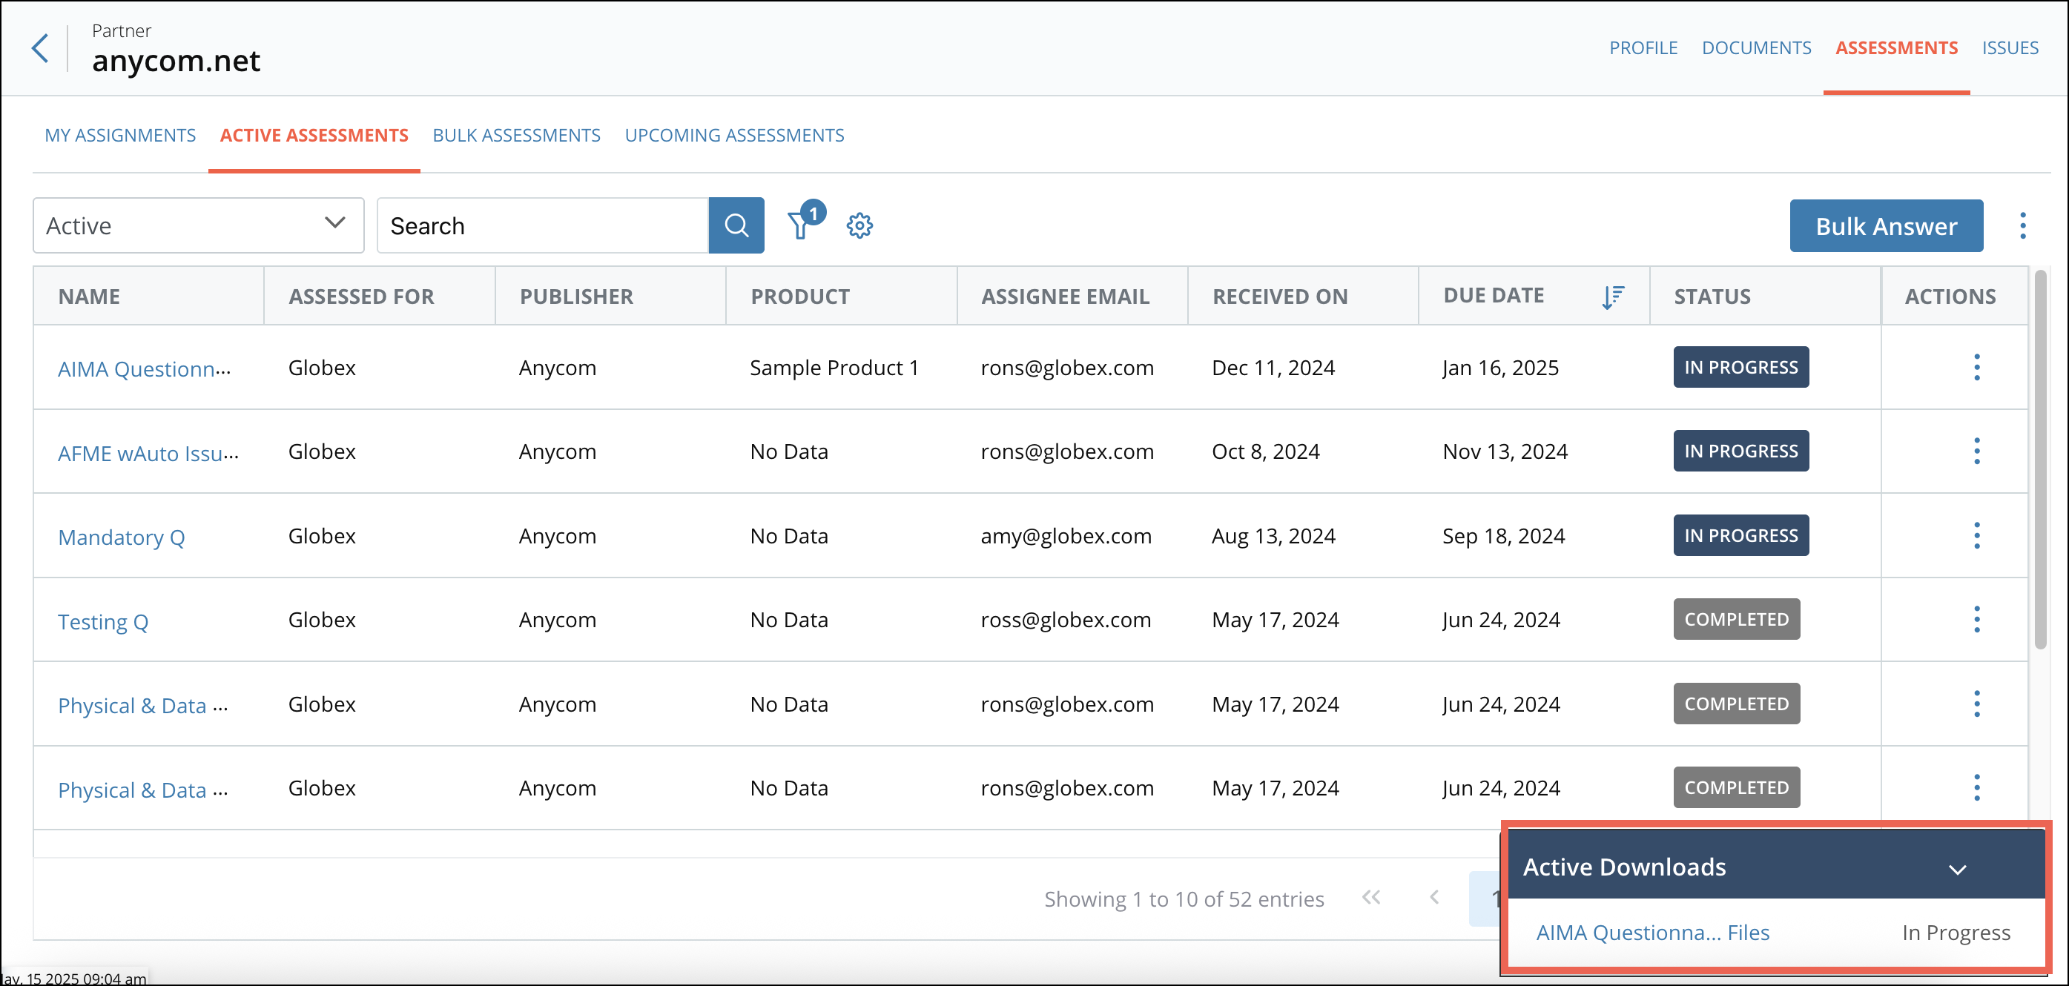Open Bulk Assessments tab

[516, 135]
